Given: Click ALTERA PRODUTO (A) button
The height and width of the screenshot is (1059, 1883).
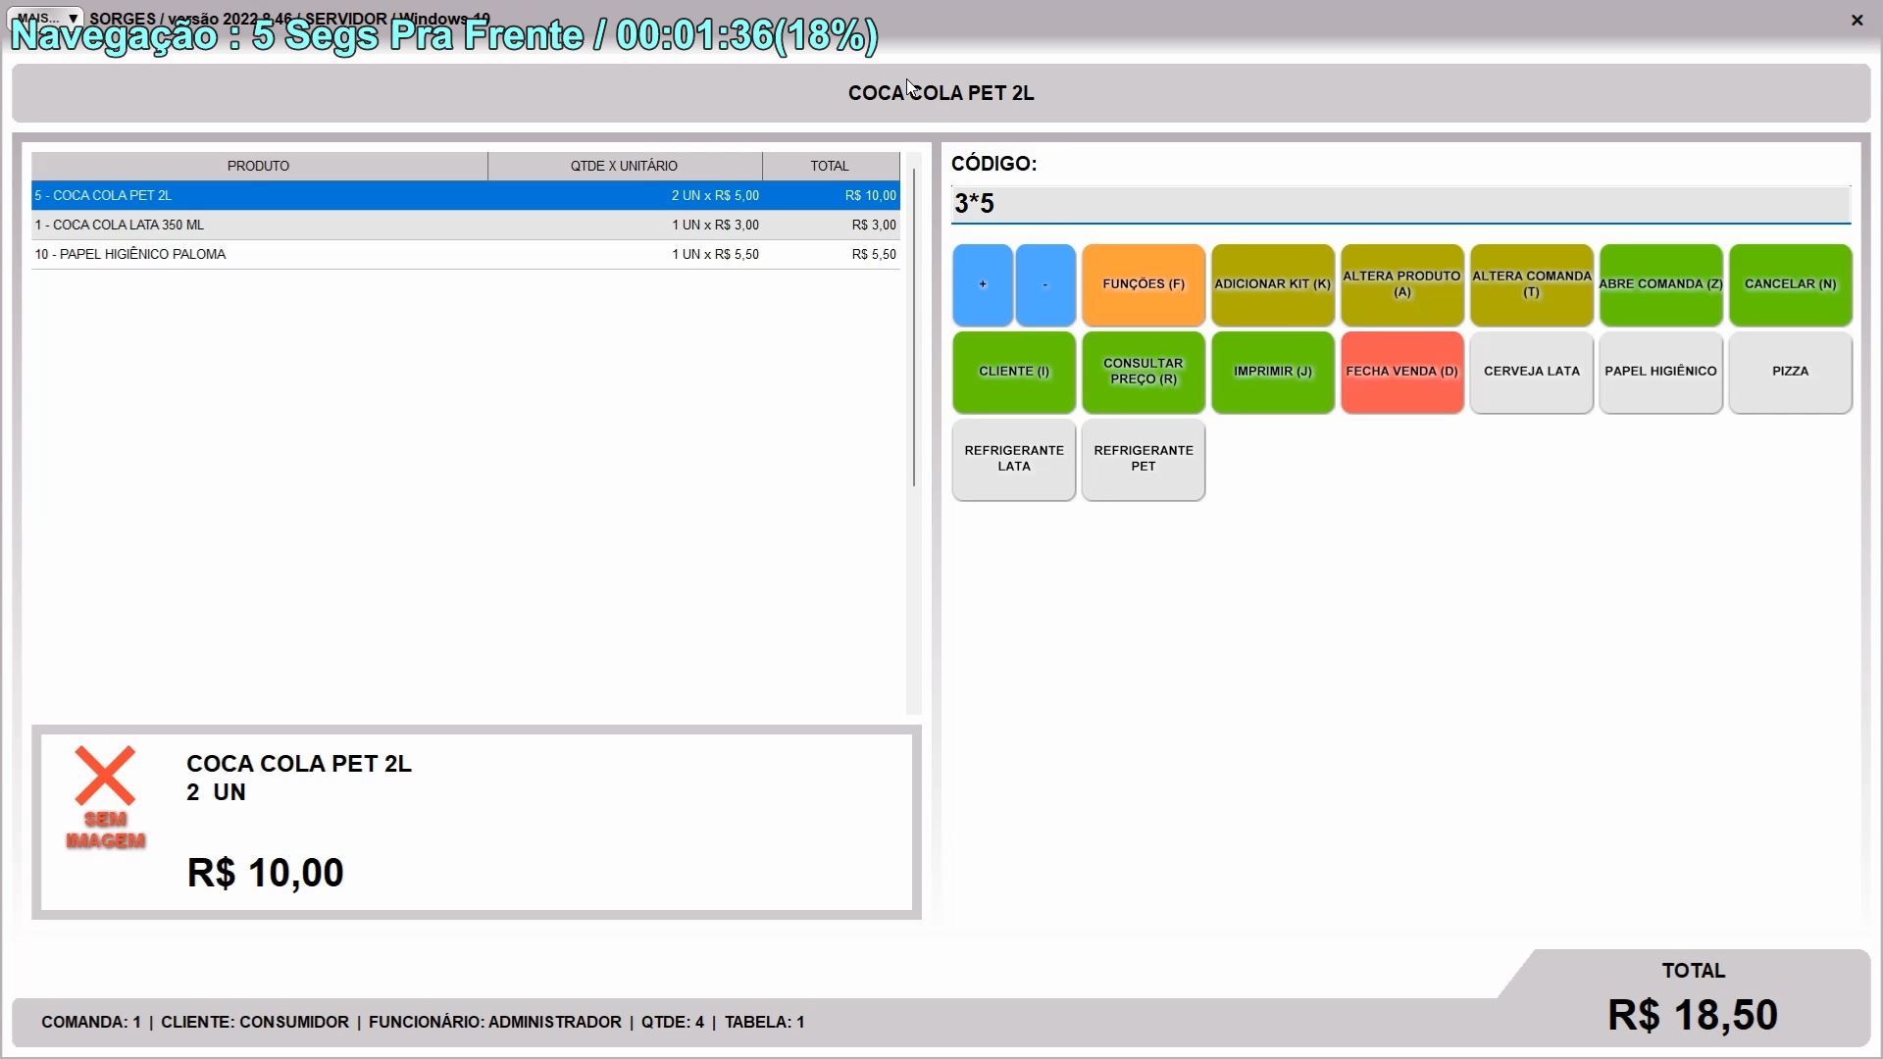Looking at the screenshot, I should (x=1401, y=284).
